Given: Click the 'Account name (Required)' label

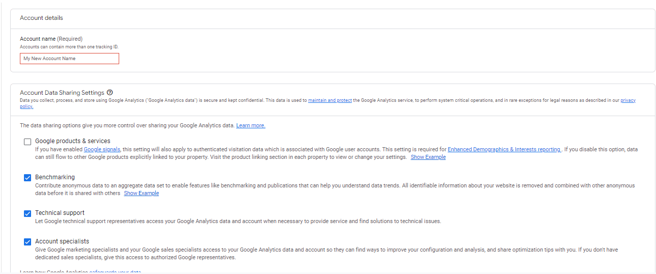Looking at the screenshot, I should [51, 39].
